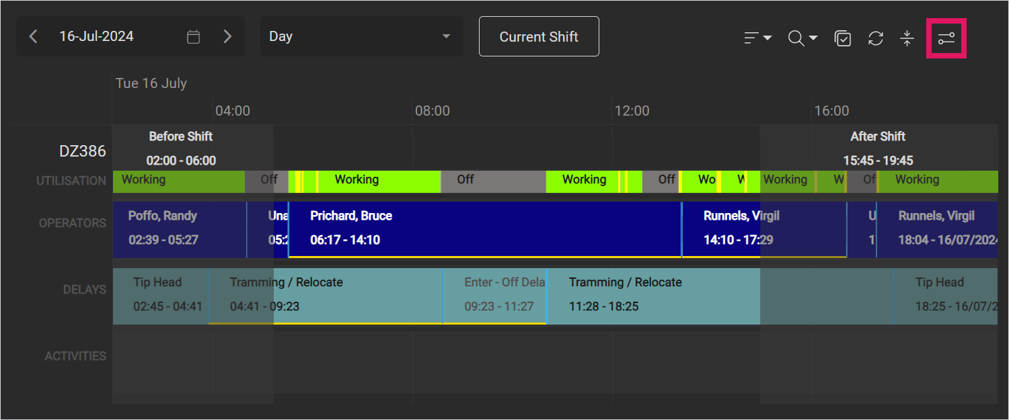This screenshot has height=420, width=1009.
Task: Click the DZ386 equipment label
Action: pos(83,151)
